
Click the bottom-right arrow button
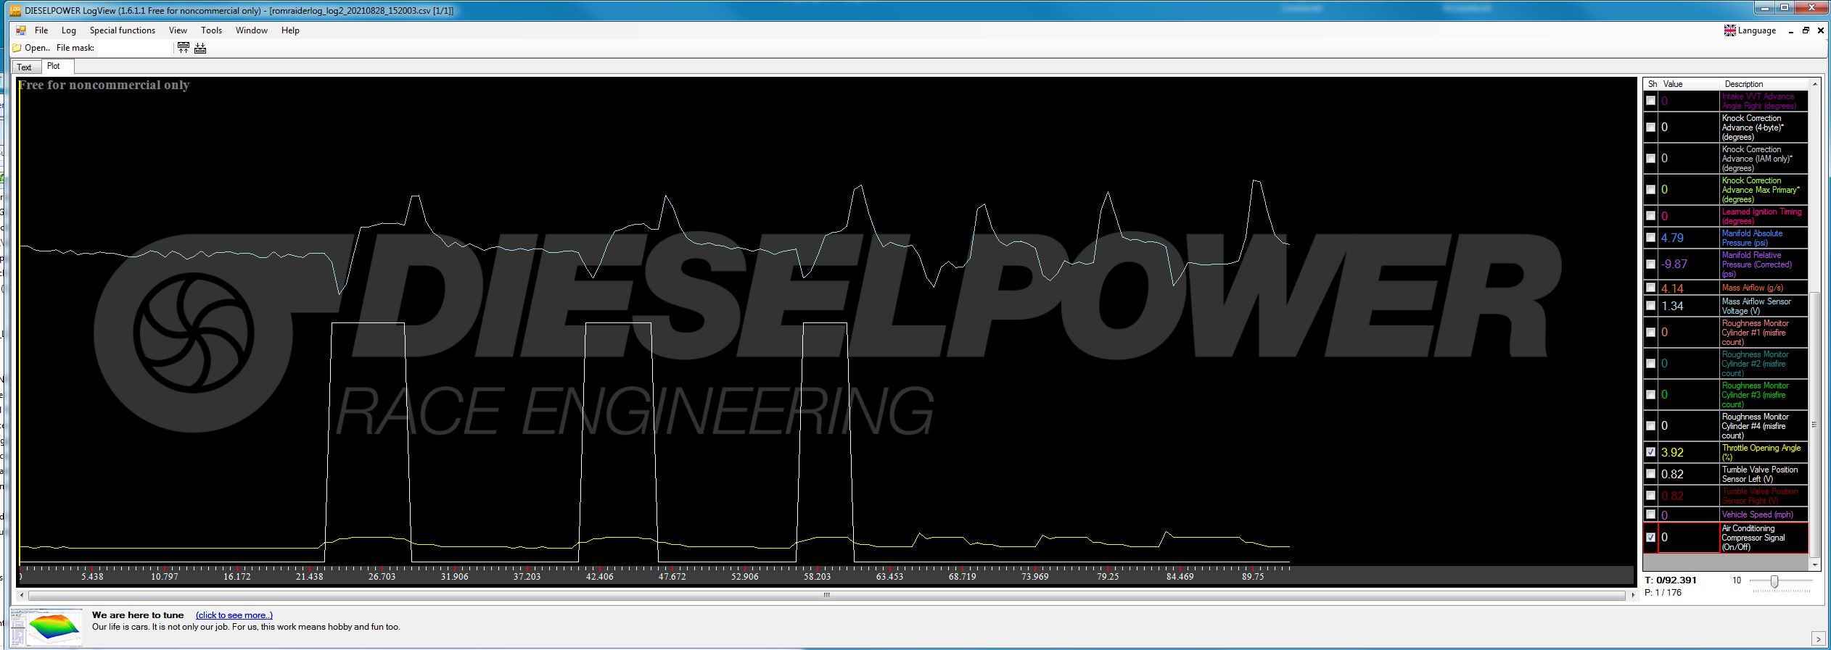(1817, 639)
